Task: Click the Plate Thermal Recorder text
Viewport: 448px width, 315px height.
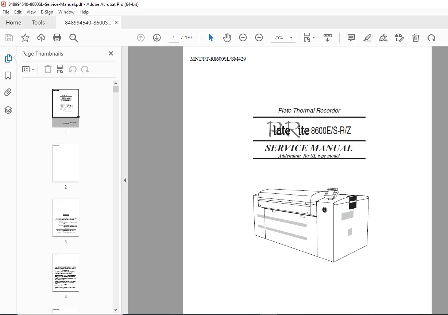Action: (309, 110)
